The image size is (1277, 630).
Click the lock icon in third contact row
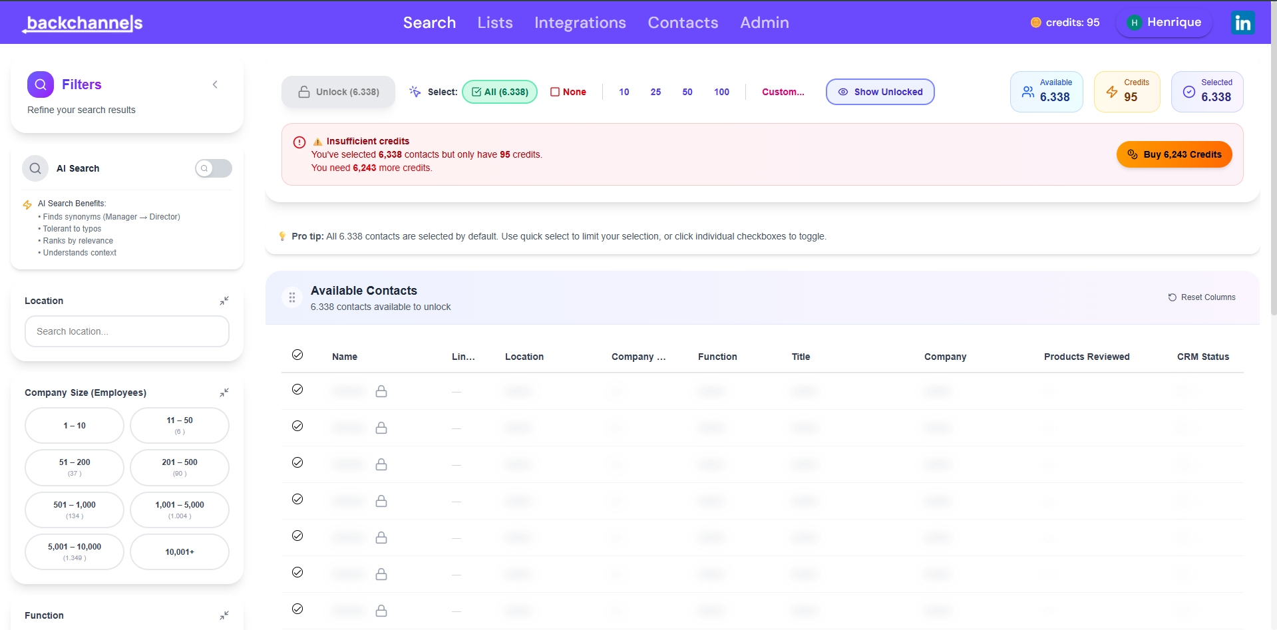[381, 464]
